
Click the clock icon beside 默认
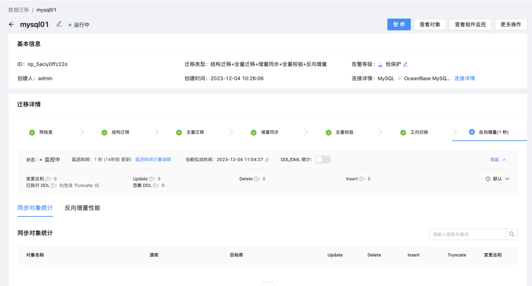(488, 179)
